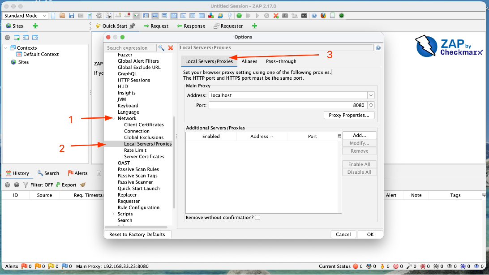Click the History filter funnel icon
This screenshot has width=489, height=275.
(x=26, y=185)
